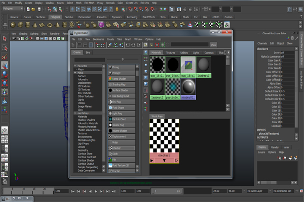Image resolution: width=304 pixels, height=202 pixels.
Task: Create a Ramp Shader node
Action: pos(122,79)
